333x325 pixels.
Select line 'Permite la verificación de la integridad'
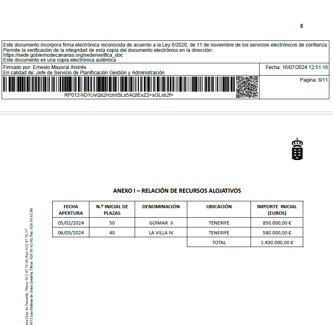(108, 50)
